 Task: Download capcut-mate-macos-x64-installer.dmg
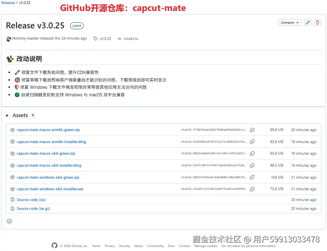[49, 165]
